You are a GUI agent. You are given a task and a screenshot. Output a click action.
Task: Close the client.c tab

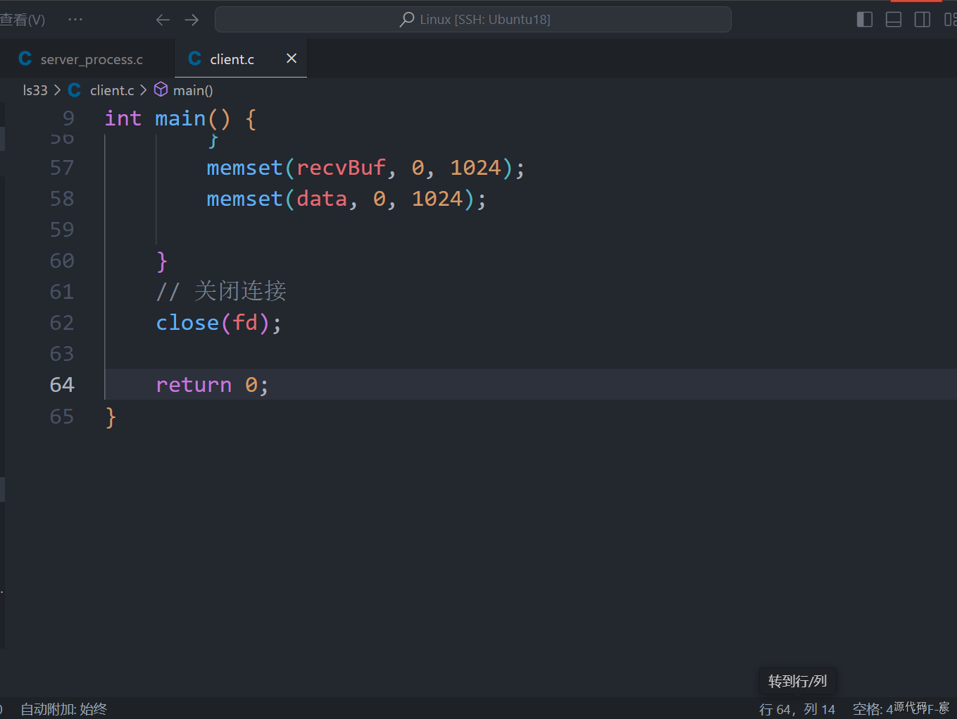click(x=291, y=59)
